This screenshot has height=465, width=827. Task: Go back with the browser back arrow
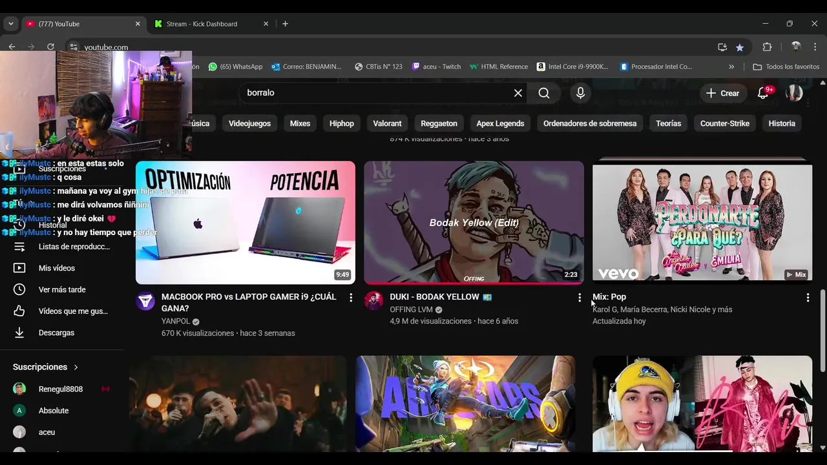[12, 46]
